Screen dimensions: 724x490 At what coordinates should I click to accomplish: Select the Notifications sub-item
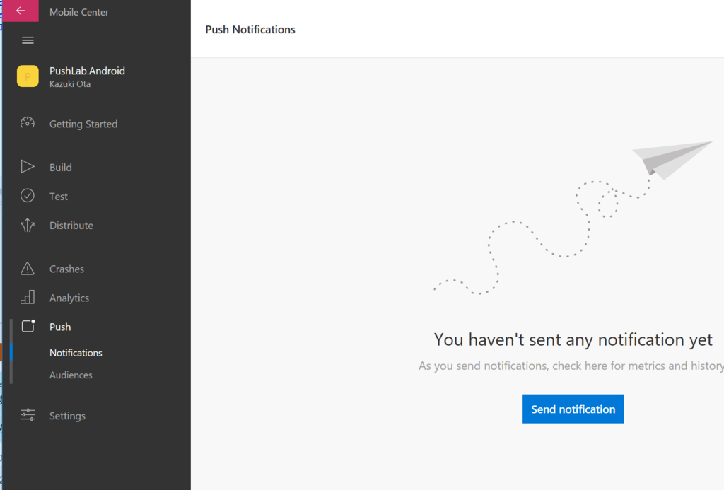76,353
